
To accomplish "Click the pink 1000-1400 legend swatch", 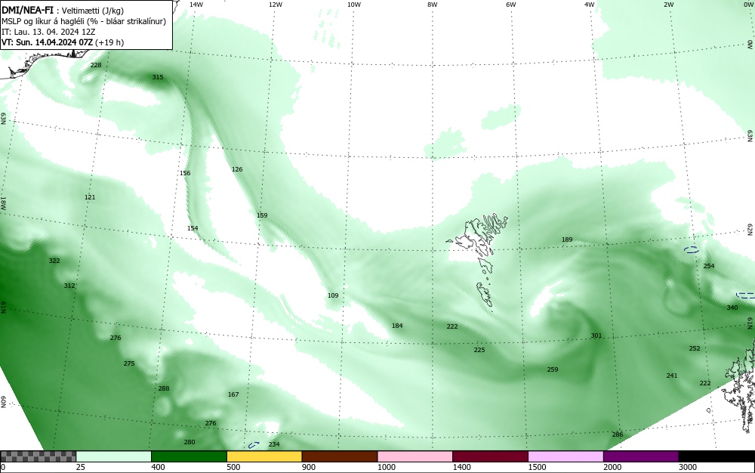I will 415,456.
